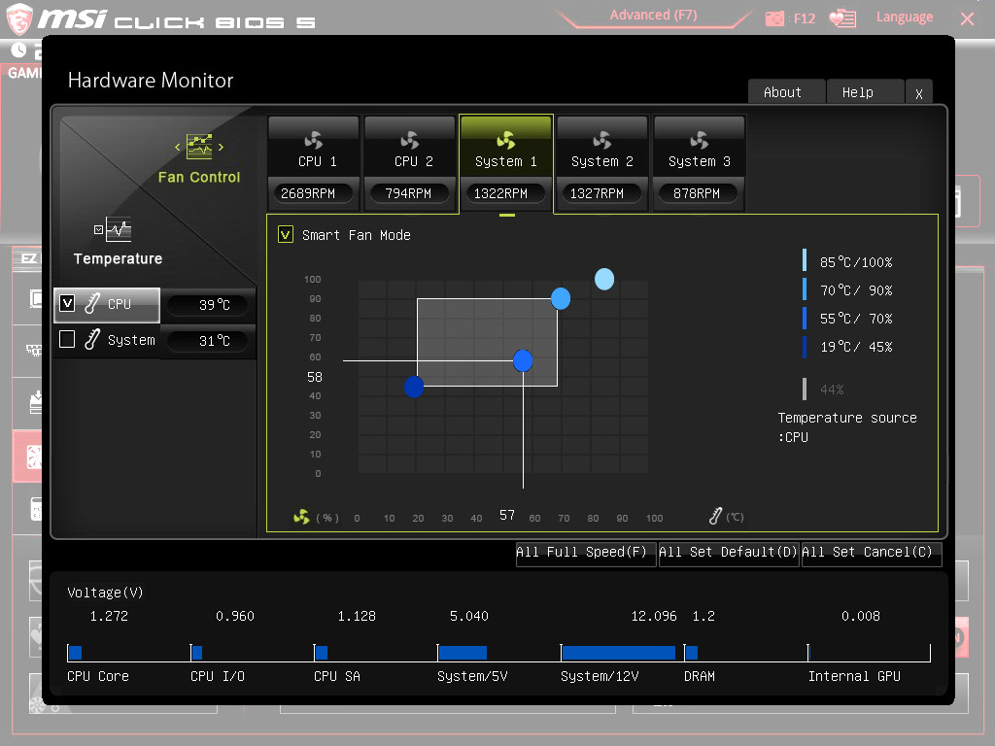Click the 70°C/90% fan curve point
Viewport: 995px width, 746px height.
coord(561,298)
